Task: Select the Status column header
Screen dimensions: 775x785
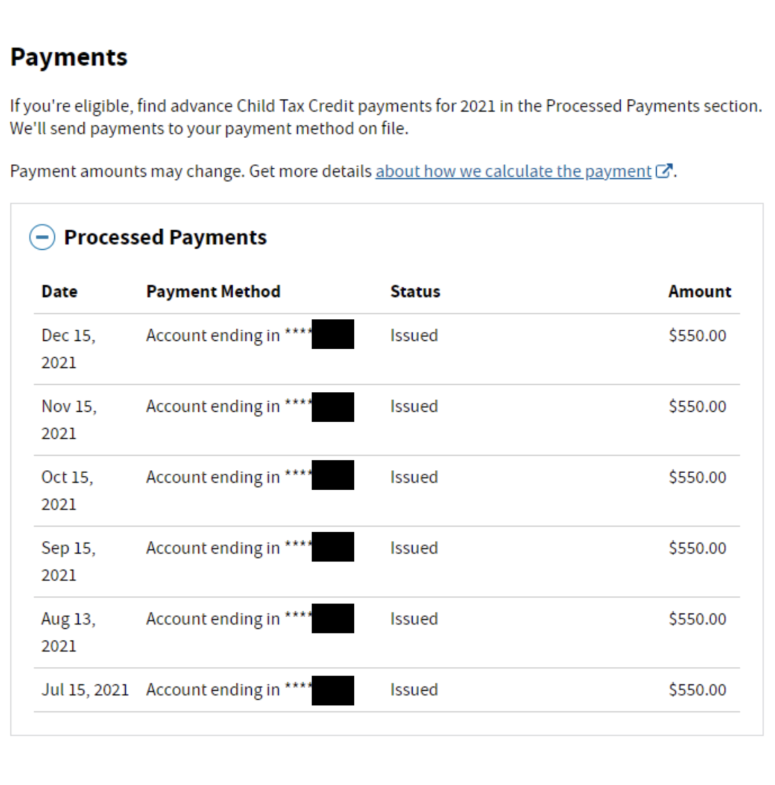Action: pyautogui.click(x=415, y=291)
